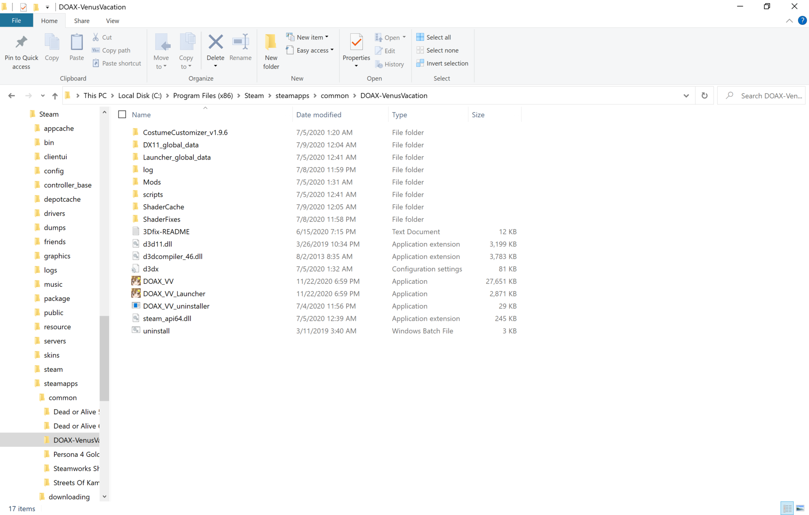The height and width of the screenshot is (515, 809).
Task: Select the Mods folder
Action: point(152,182)
